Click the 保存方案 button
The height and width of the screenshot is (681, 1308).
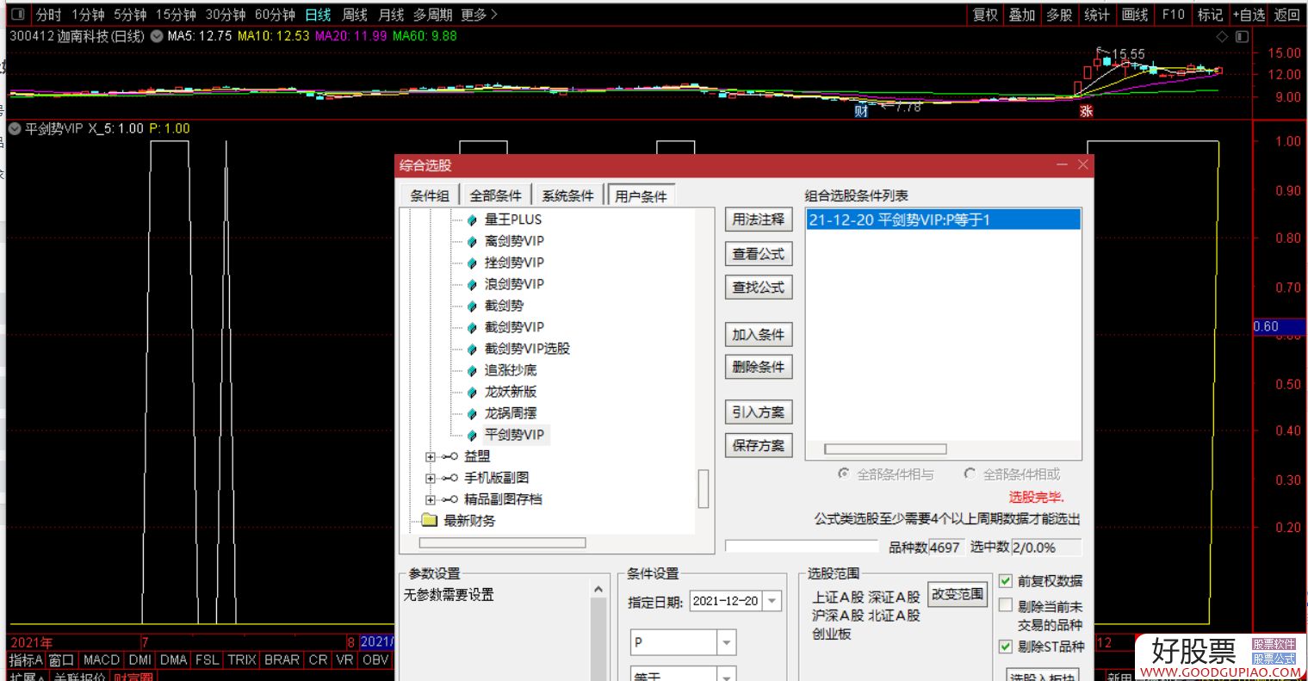point(758,445)
